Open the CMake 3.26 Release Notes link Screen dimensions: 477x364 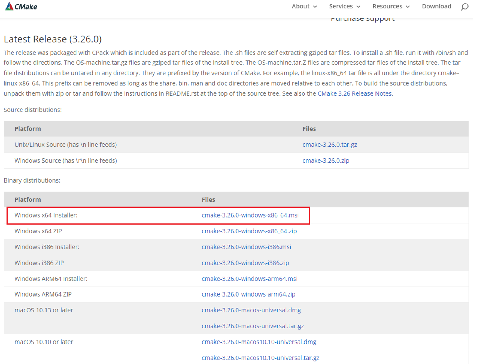(x=354, y=93)
